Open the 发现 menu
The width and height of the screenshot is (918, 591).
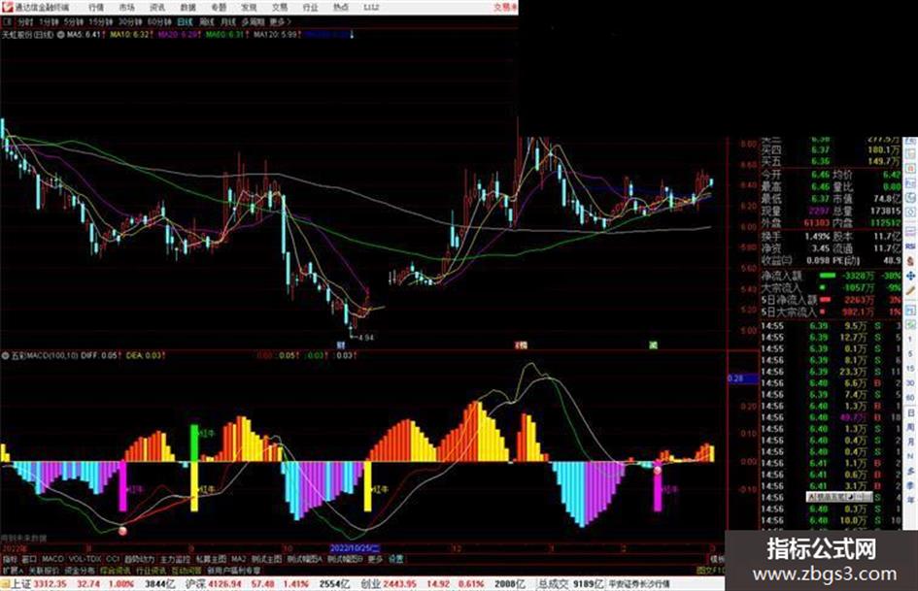250,8
